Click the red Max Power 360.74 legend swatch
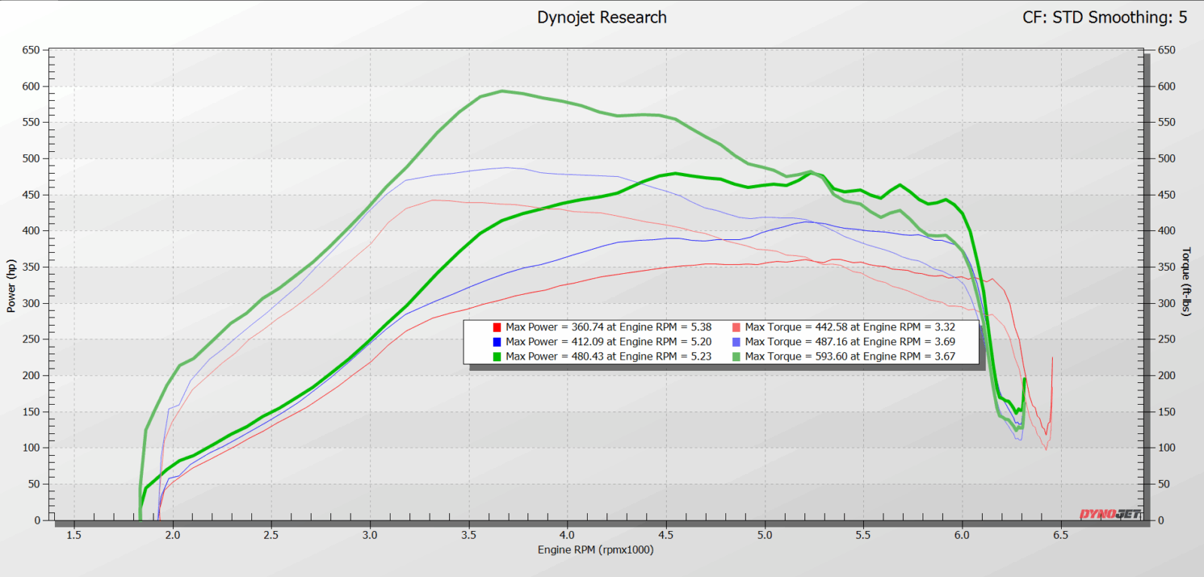Viewport: 1204px width, 577px height. pyautogui.click(x=497, y=327)
